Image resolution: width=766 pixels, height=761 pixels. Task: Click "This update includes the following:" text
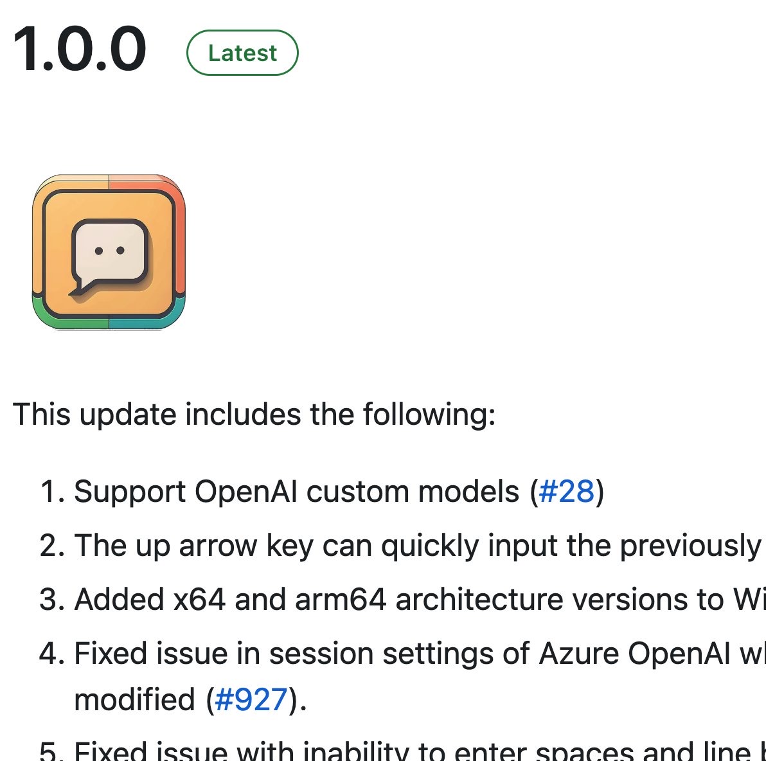(x=254, y=415)
